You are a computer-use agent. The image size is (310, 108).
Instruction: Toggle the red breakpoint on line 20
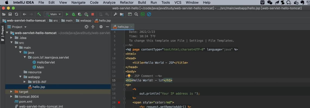click(119, 102)
